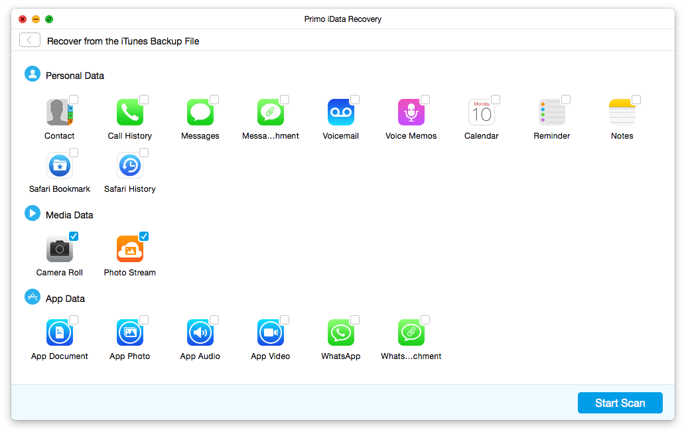
Task: Click the Voicemail icon
Action: [341, 112]
